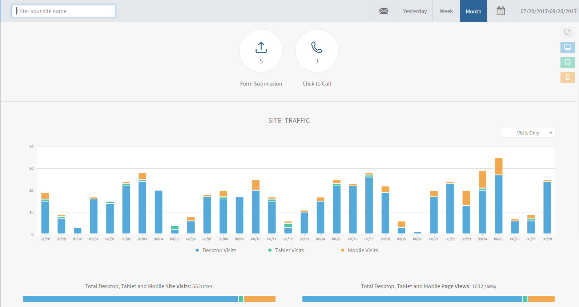The image size is (579, 307).
Task: Toggle Desktop Visits legend marker
Action: click(197, 250)
